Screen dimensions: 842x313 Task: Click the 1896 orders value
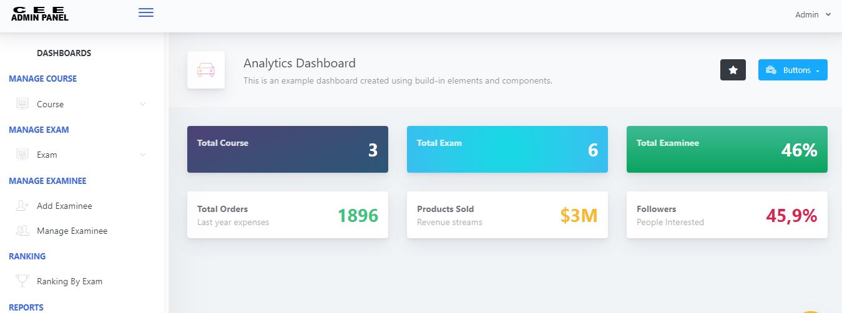(358, 216)
